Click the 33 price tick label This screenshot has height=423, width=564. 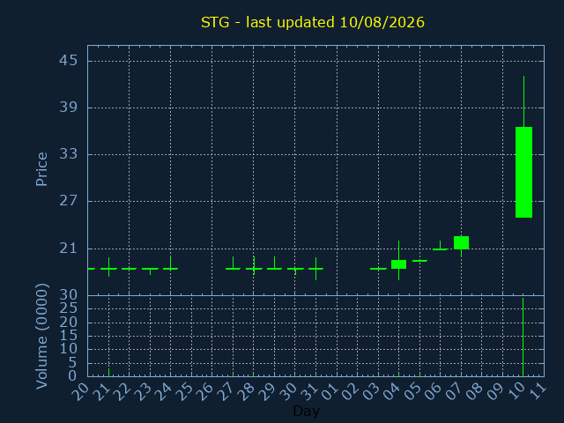click(69, 154)
